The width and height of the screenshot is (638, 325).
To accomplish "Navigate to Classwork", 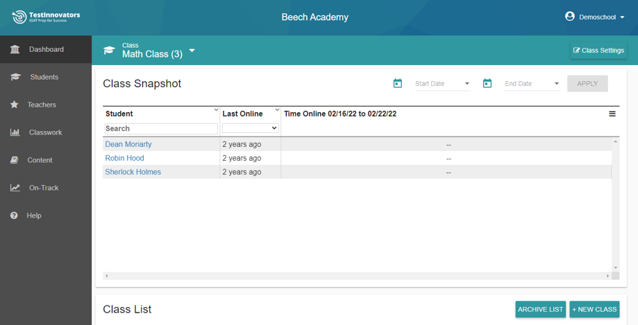I will point(46,132).
